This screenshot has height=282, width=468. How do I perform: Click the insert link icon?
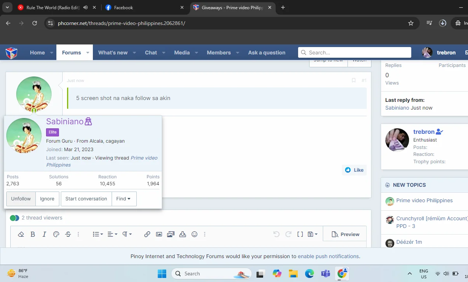[147, 234]
